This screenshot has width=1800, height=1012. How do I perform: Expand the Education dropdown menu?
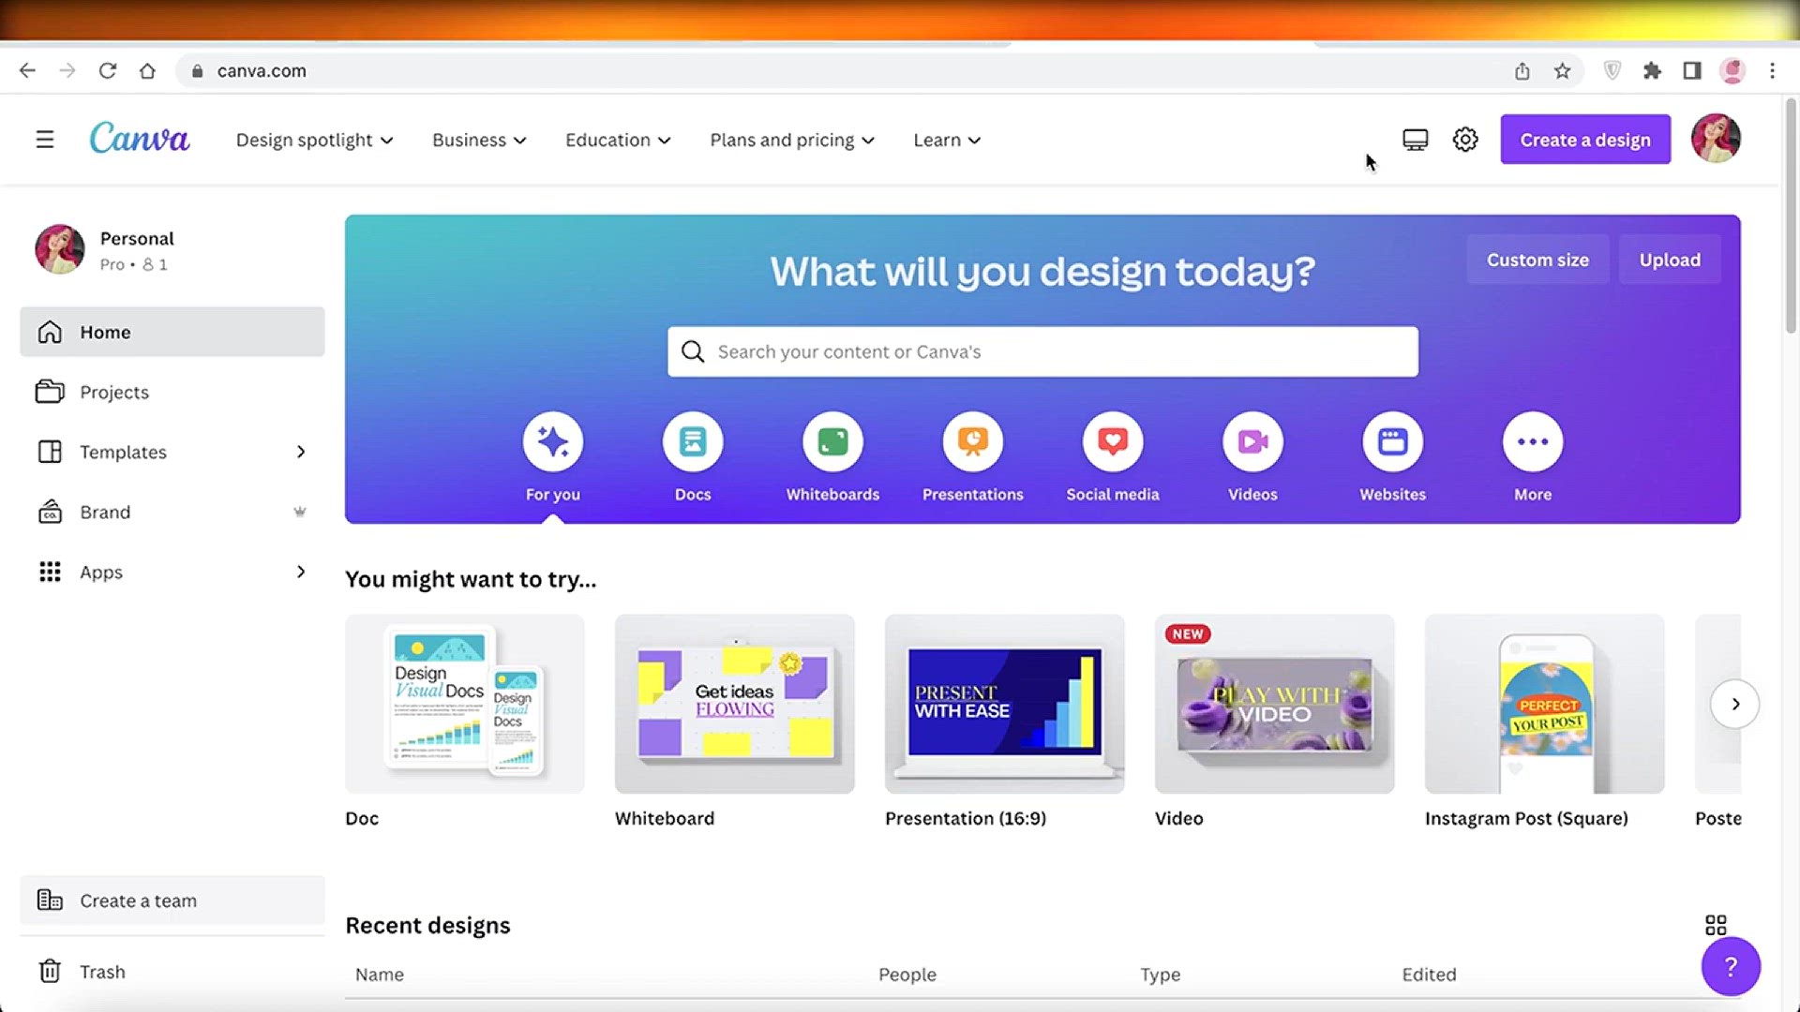618,140
